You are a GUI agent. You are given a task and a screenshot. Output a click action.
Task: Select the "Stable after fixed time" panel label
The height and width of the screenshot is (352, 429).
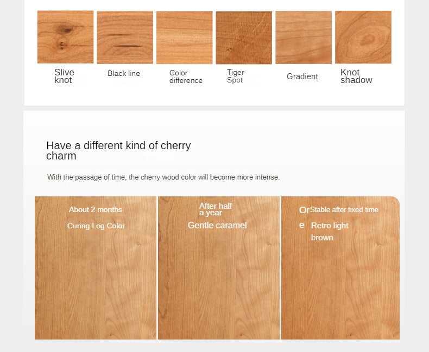tap(344, 210)
